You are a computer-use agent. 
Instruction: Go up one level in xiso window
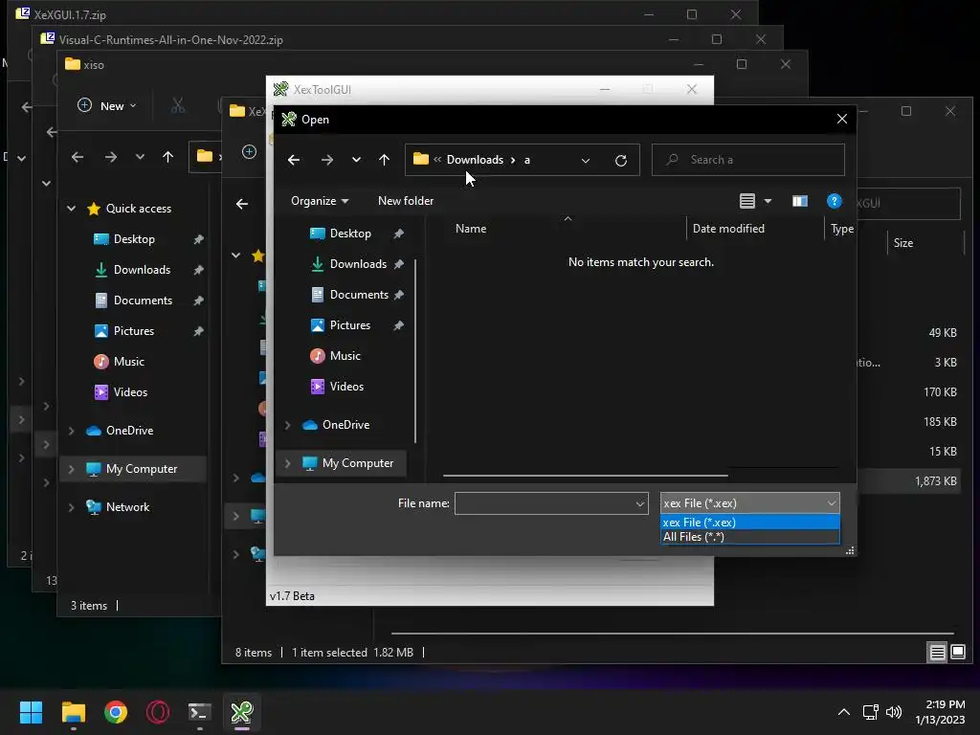click(x=167, y=157)
